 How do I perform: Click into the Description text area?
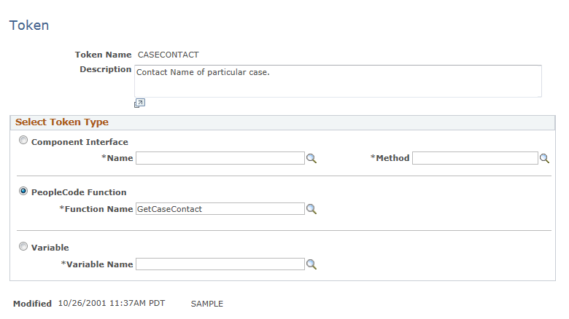[338, 81]
